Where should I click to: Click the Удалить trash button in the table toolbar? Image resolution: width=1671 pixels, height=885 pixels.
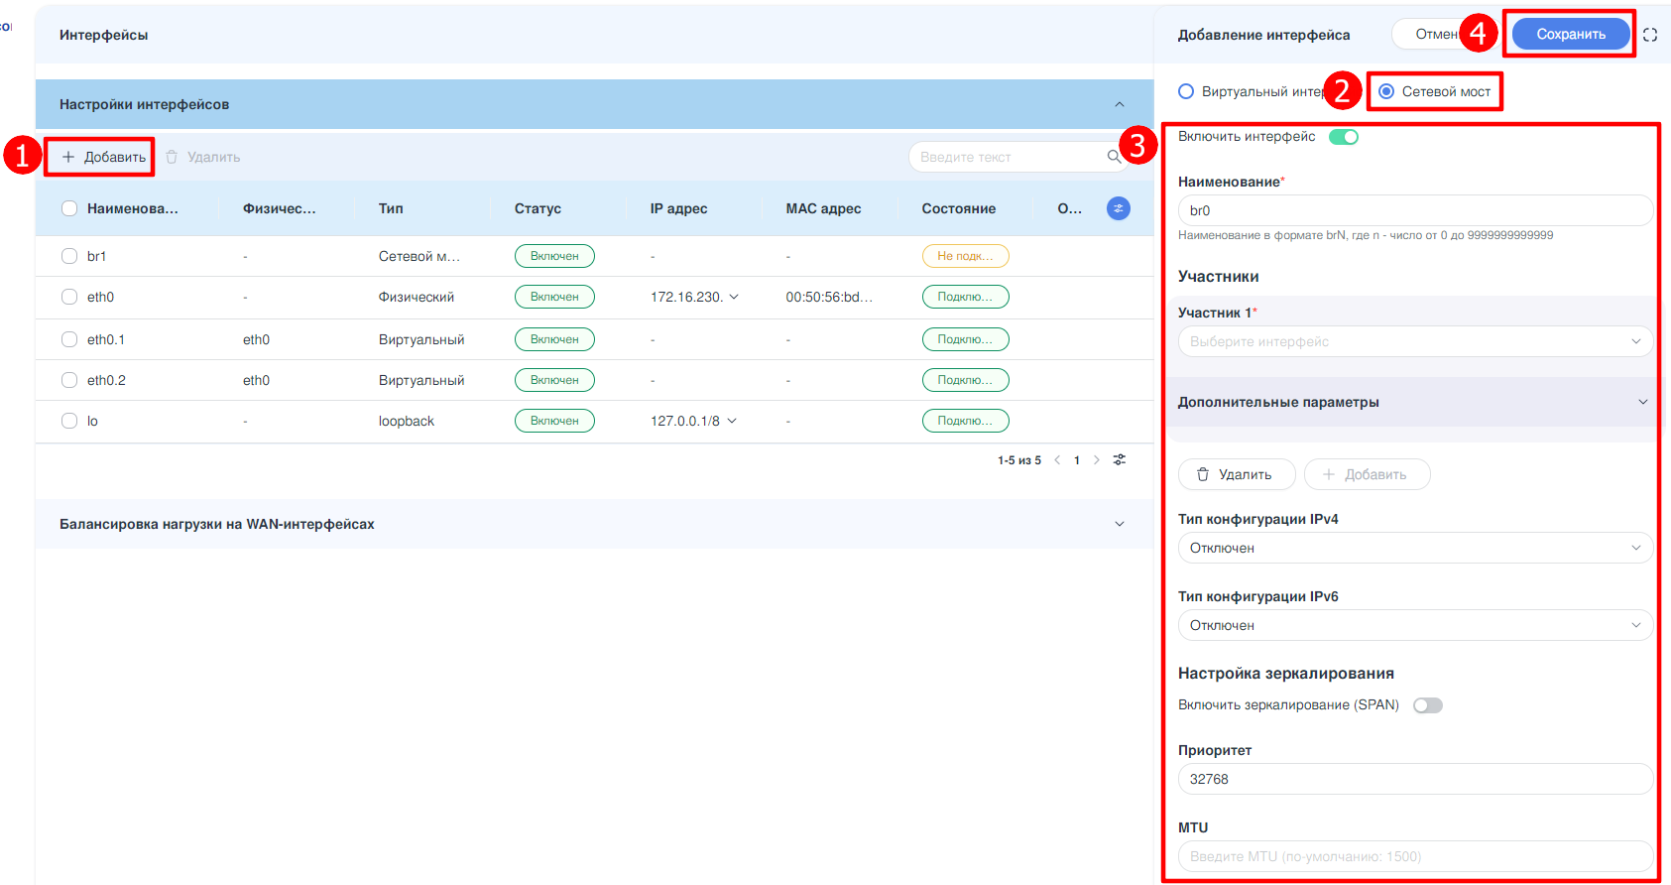click(x=203, y=157)
